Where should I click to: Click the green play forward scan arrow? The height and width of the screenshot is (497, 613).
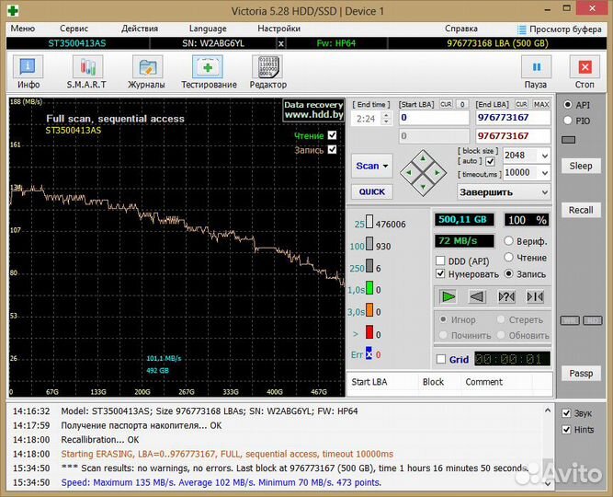coord(448,296)
